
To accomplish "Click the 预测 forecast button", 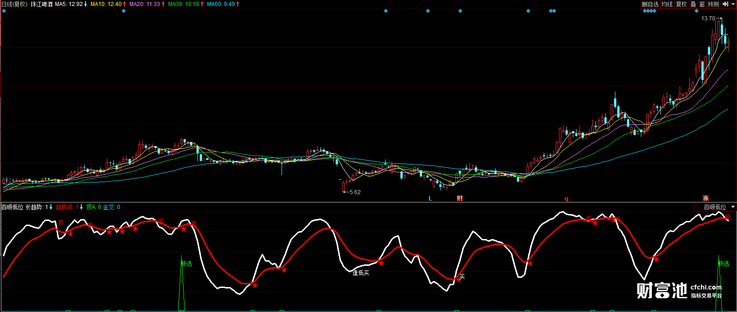I will pyautogui.click(x=713, y=4).
